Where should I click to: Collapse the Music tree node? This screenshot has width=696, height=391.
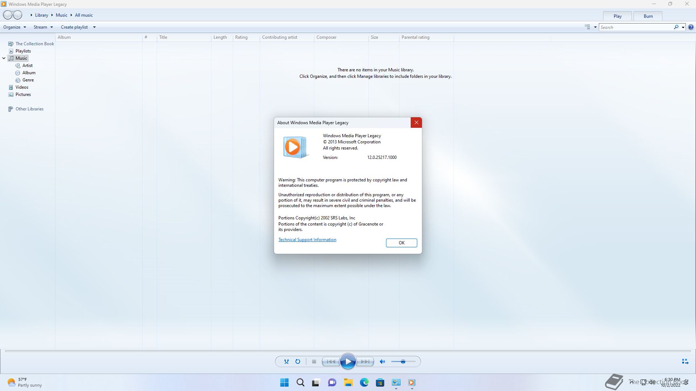4,58
